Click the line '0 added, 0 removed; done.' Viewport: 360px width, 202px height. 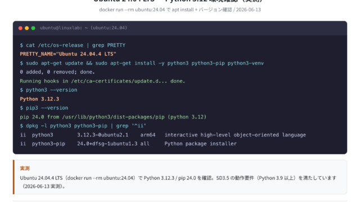[57, 72]
